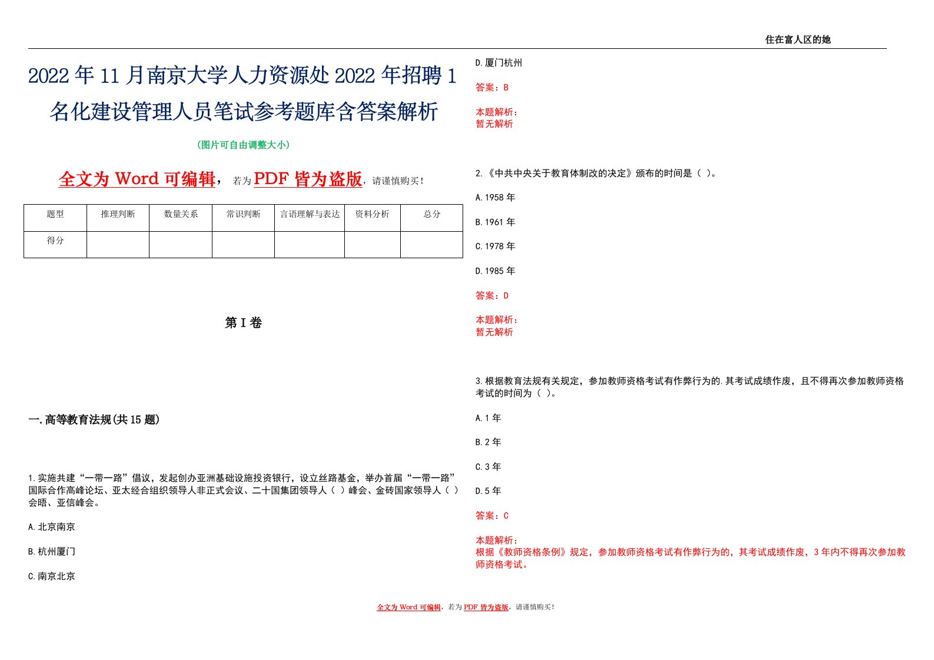Click question 3 text starting 根据教育法规有关规定
This screenshot has width=934, height=660.
690,387
